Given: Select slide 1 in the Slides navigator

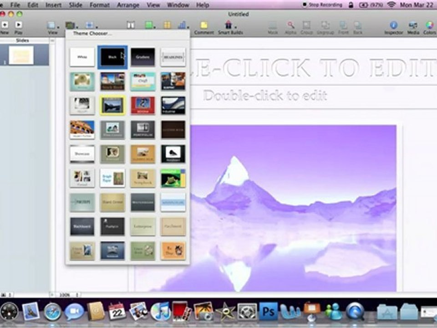Looking at the screenshot, I should (21, 55).
